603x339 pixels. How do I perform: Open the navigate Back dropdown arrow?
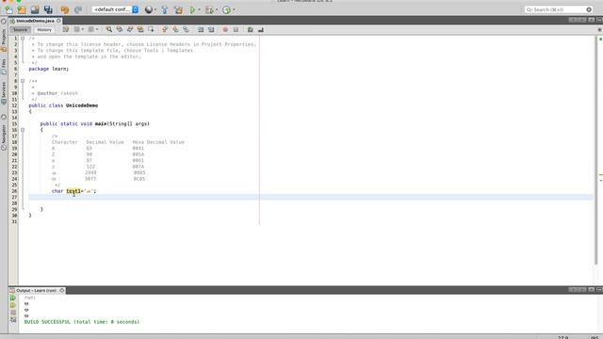coord(83,29)
